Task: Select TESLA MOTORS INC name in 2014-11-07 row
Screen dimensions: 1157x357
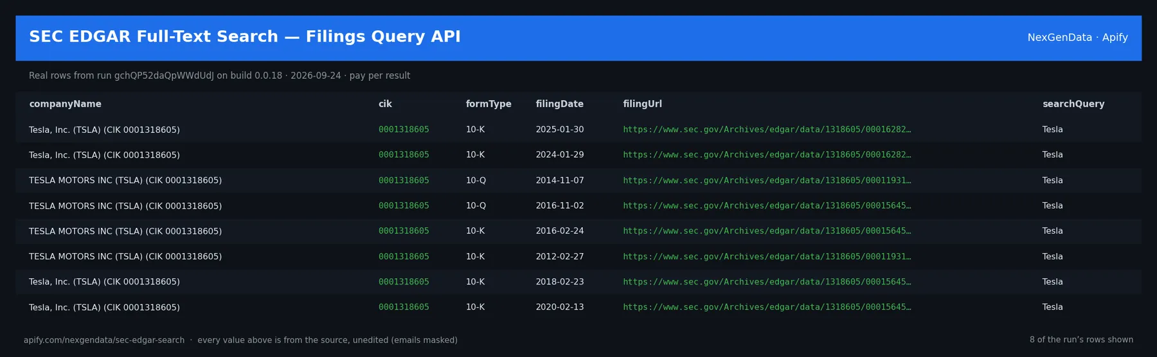Action: (x=125, y=180)
